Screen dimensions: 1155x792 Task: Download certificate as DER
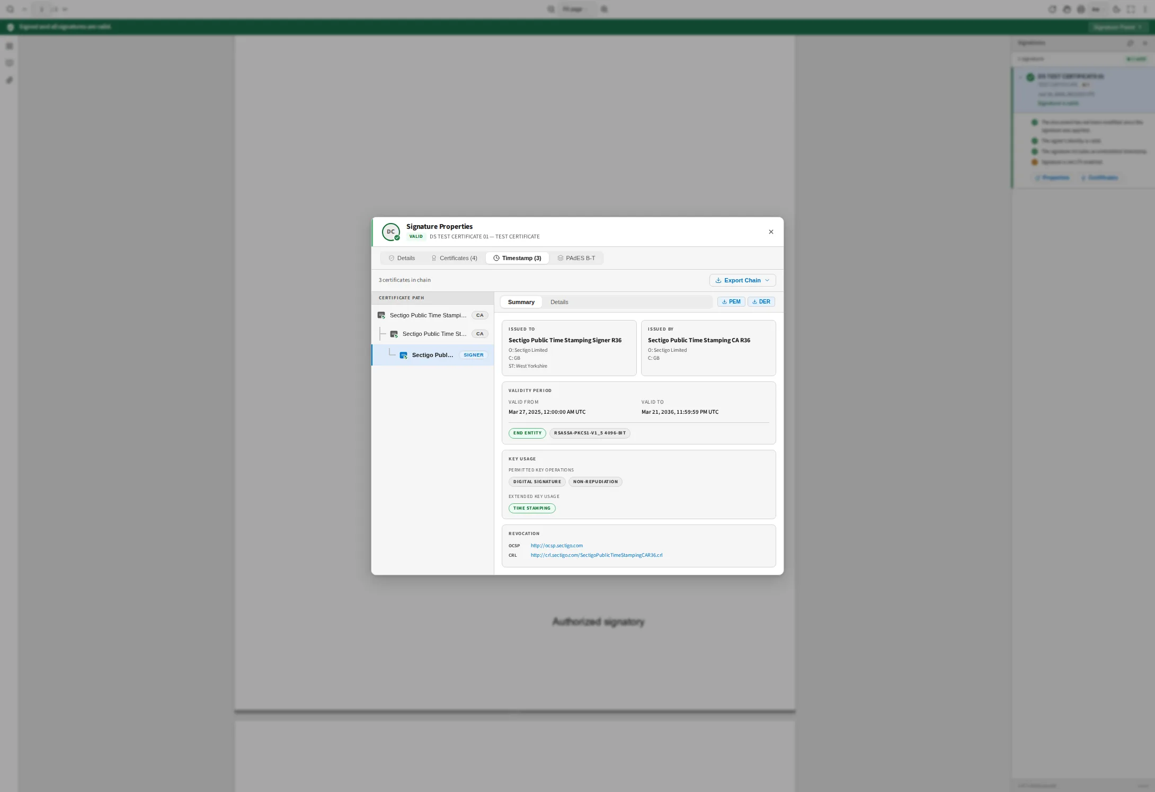click(761, 301)
